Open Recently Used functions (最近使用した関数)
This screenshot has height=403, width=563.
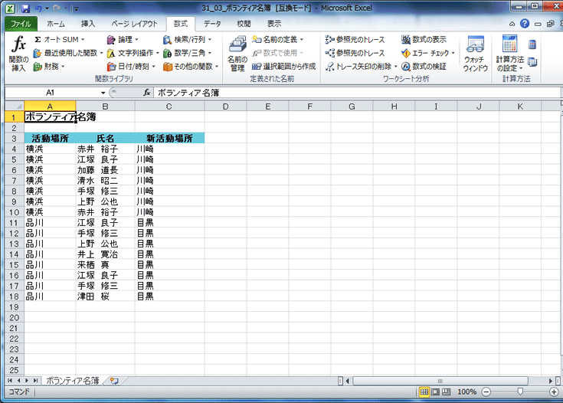68,53
